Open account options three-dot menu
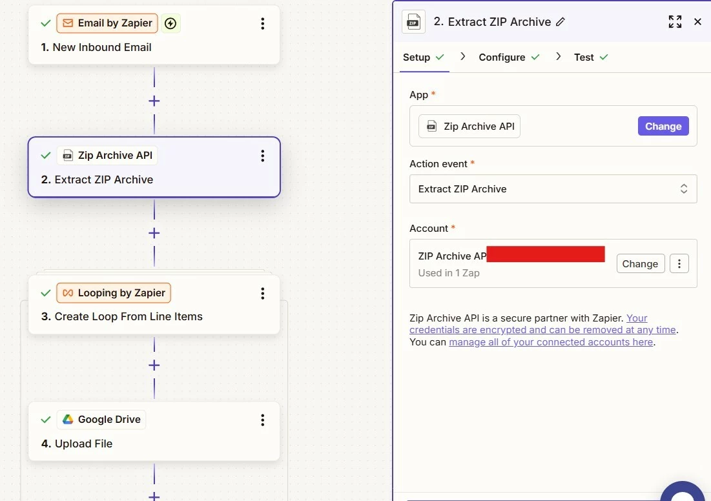 (679, 264)
